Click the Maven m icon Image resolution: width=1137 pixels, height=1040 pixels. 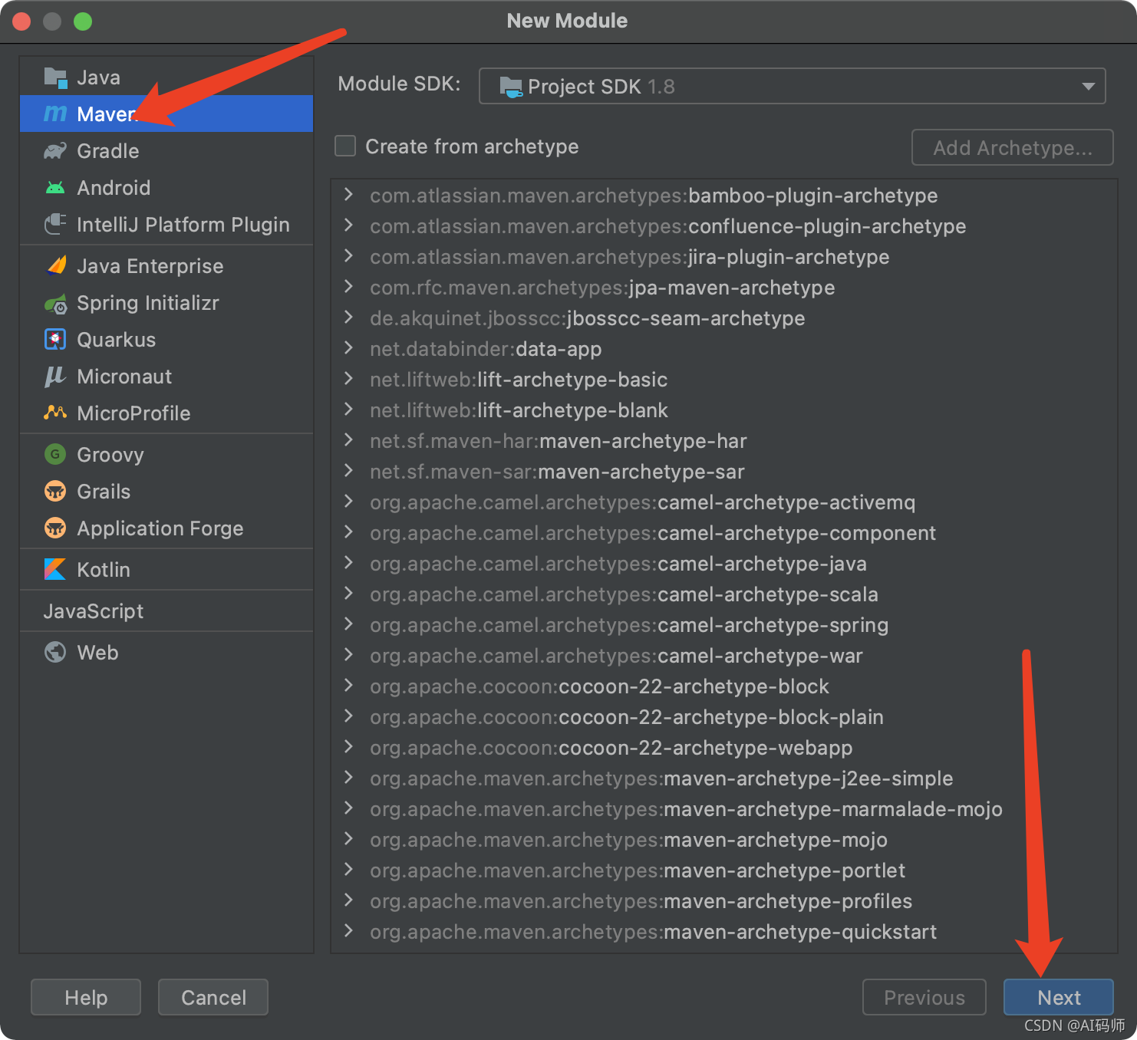[55, 114]
